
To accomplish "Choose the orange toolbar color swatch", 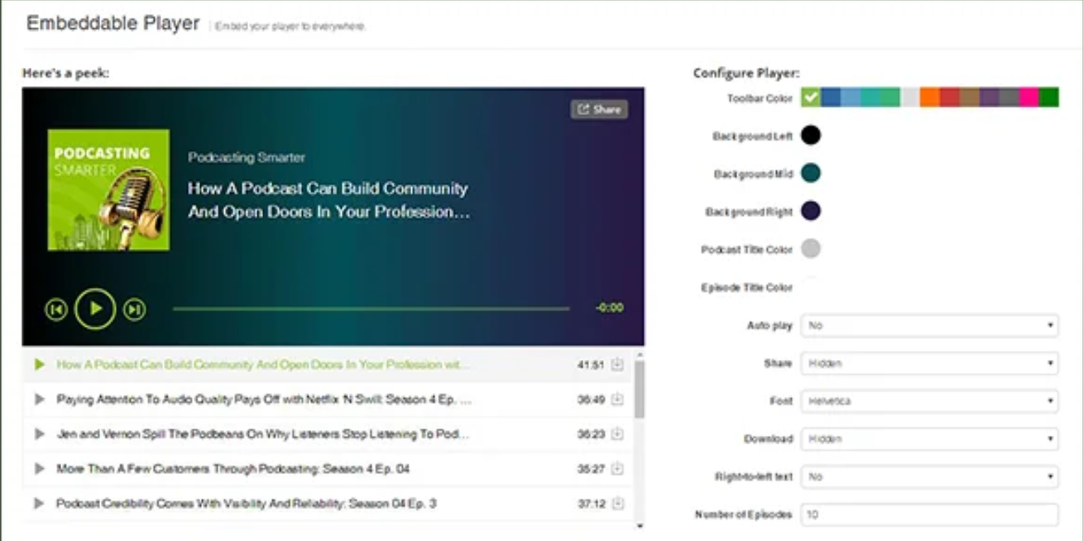I will tap(930, 98).
